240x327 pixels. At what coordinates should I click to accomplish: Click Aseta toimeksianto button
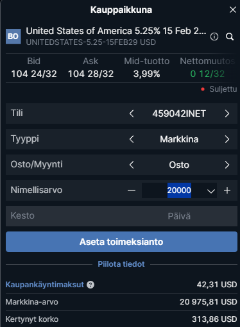pyautogui.click(x=121, y=242)
